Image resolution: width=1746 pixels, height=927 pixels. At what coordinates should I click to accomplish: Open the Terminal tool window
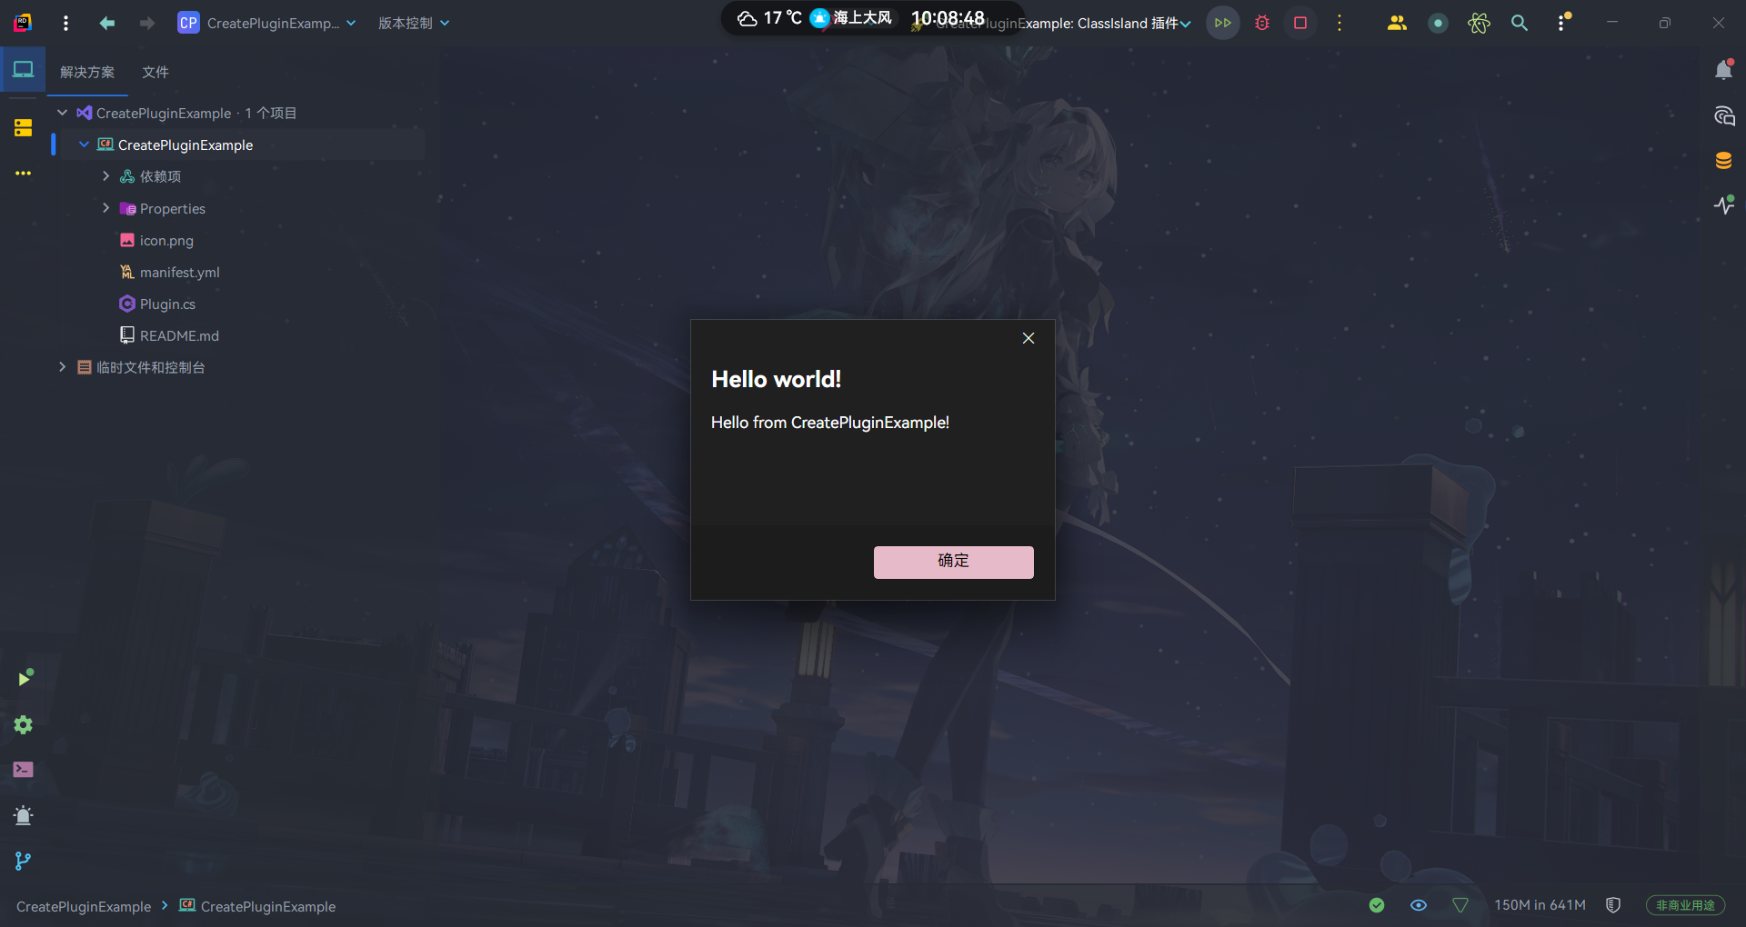click(24, 770)
